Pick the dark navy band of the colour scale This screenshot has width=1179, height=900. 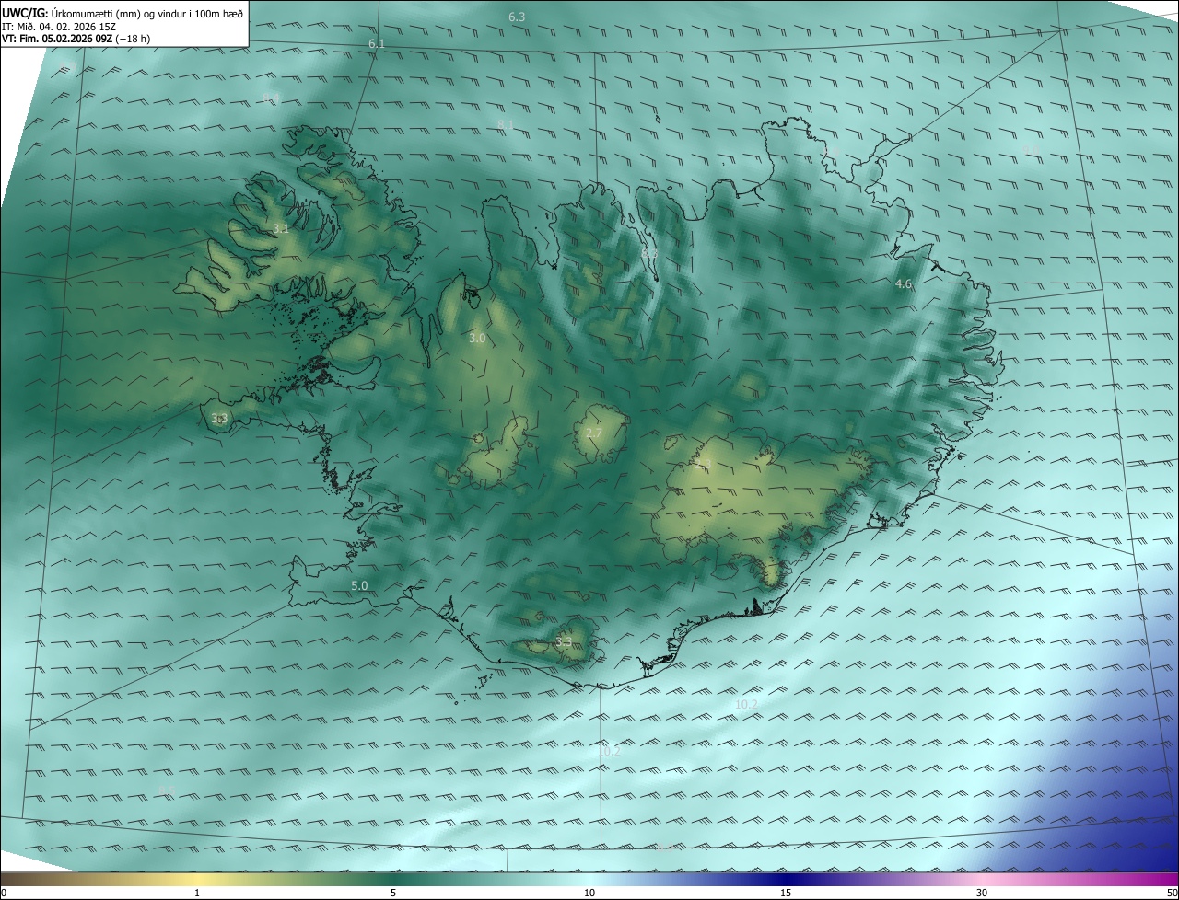tap(786, 879)
